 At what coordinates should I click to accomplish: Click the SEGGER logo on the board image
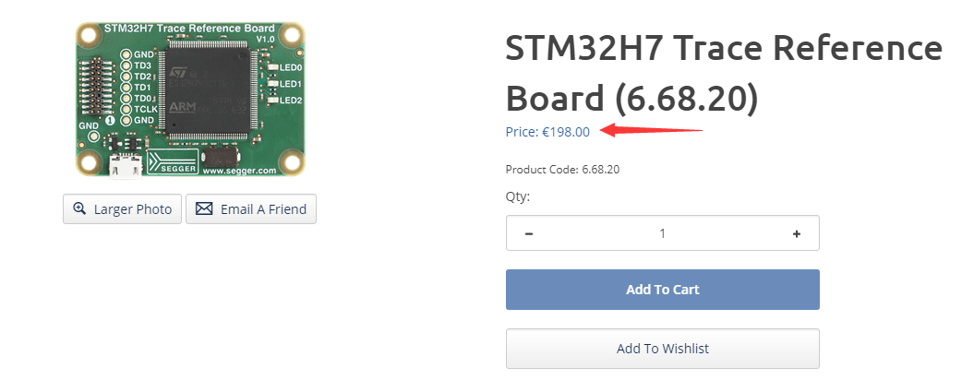tap(174, 161)
